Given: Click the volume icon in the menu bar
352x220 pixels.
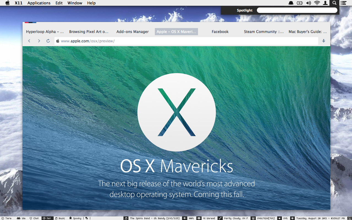Looking at the screenshot, I should pos(309,3).
